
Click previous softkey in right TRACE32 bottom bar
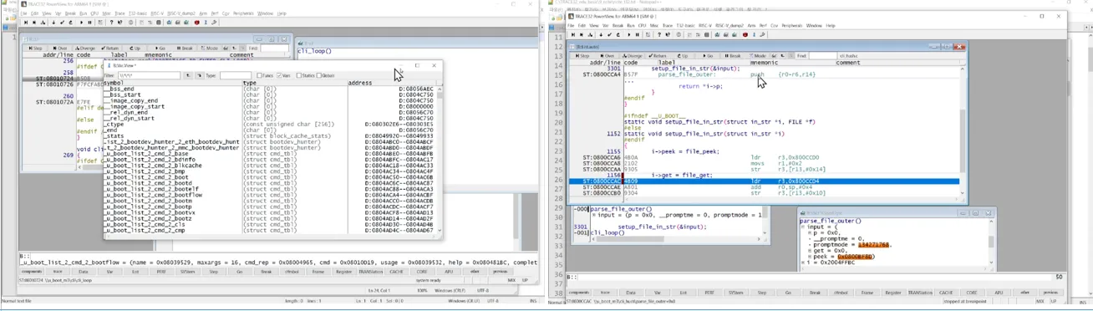1050,293
